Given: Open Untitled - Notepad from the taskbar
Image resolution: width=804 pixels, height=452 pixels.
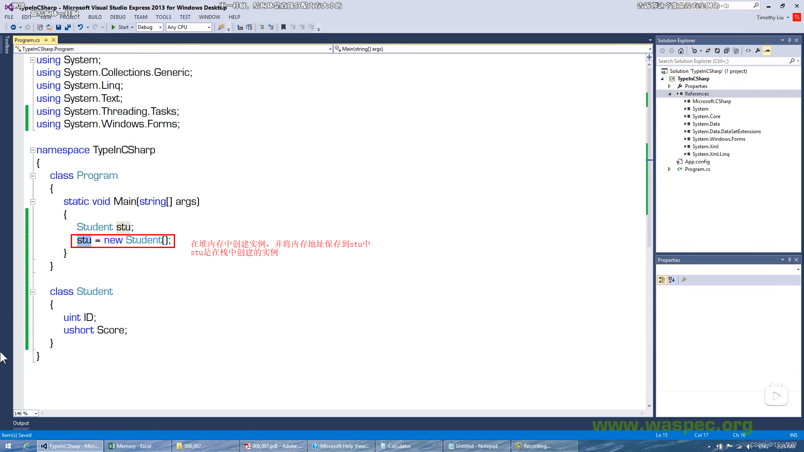Looking at the screenshot, I should click(477, 446).
